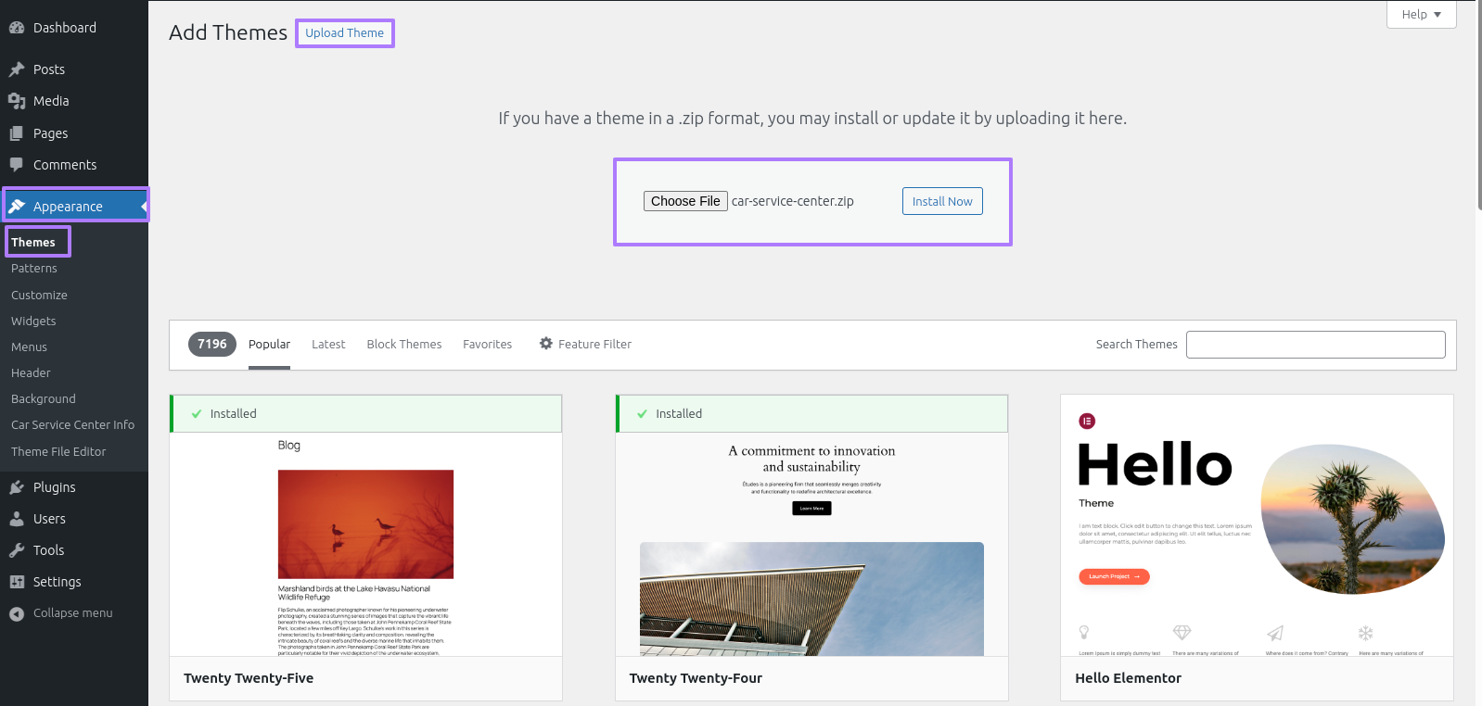
Task: Switch to Block Themes tab
Action: coord(404,344)
